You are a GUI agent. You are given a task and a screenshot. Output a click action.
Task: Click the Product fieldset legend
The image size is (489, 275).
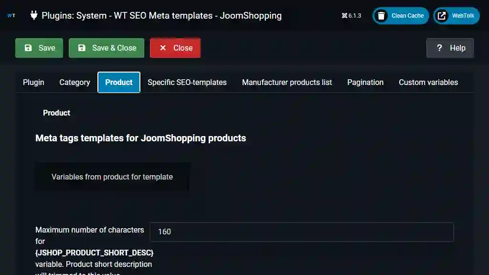(x=56, y=113)
